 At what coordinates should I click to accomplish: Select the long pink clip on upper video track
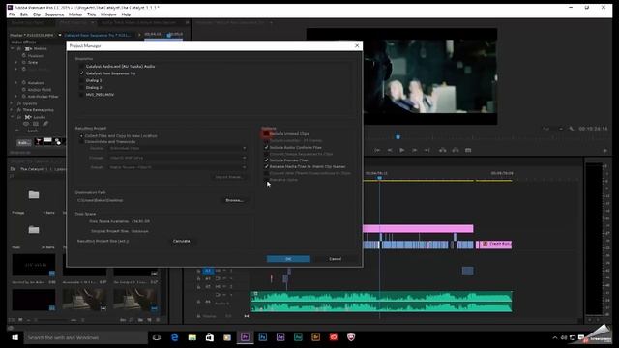pyautogui.click(x=418, y=228)
